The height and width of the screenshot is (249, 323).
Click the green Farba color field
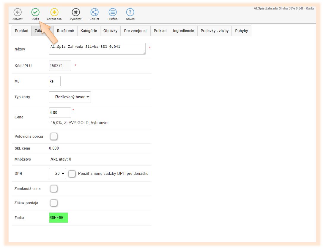click(59, 218)
